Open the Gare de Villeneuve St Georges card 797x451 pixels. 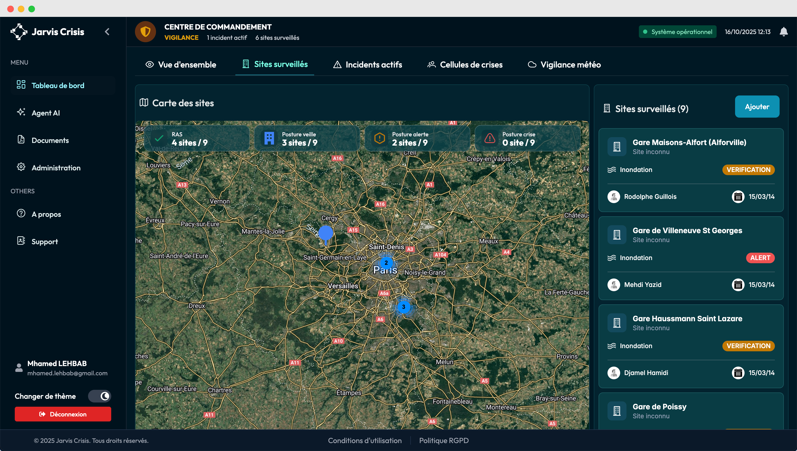(x=687, y=231)
